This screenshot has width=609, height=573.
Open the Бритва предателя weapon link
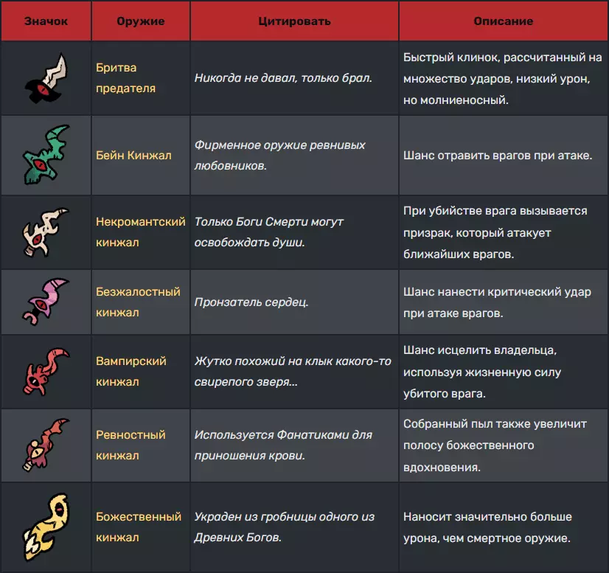click(126, 78)
